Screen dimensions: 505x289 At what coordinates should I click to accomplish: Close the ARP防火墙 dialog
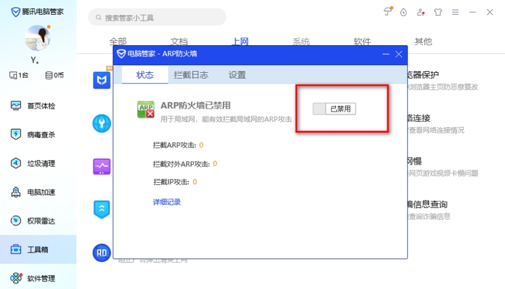[399, 54]
